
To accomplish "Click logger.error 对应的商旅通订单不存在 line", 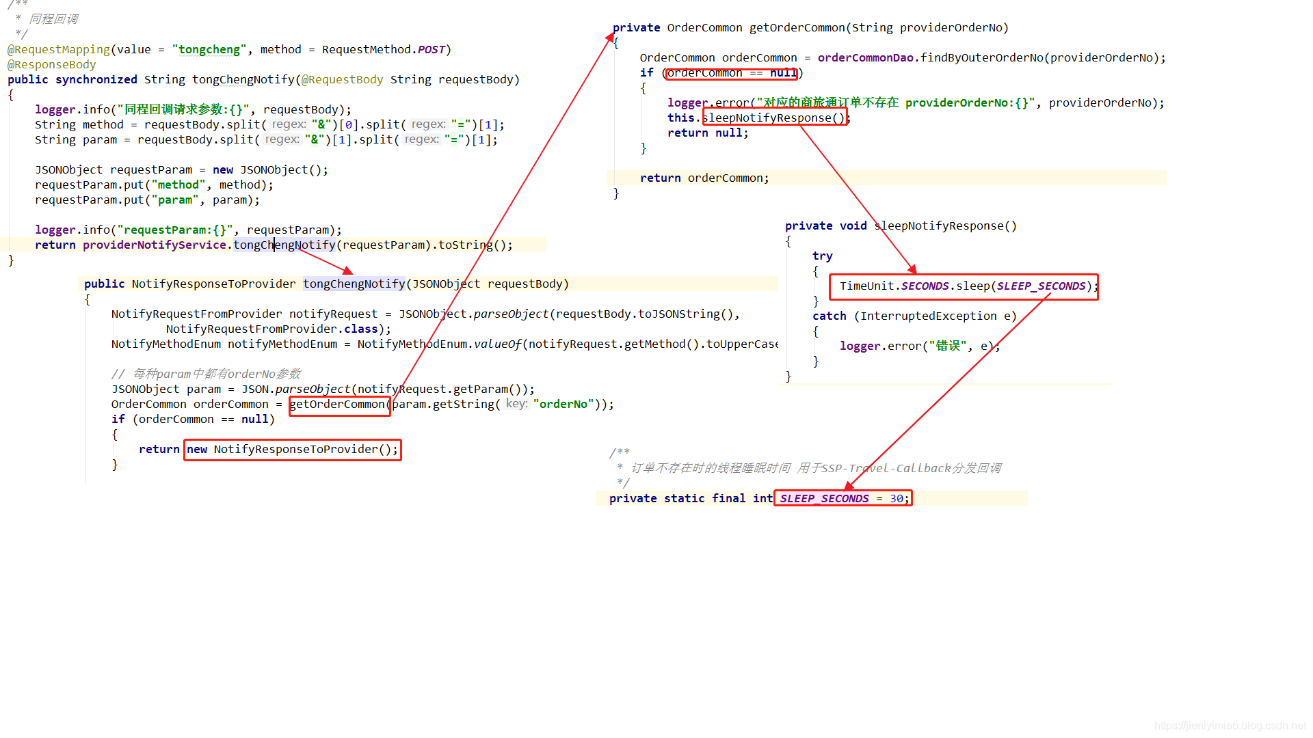I will click(x=916, y=102).
